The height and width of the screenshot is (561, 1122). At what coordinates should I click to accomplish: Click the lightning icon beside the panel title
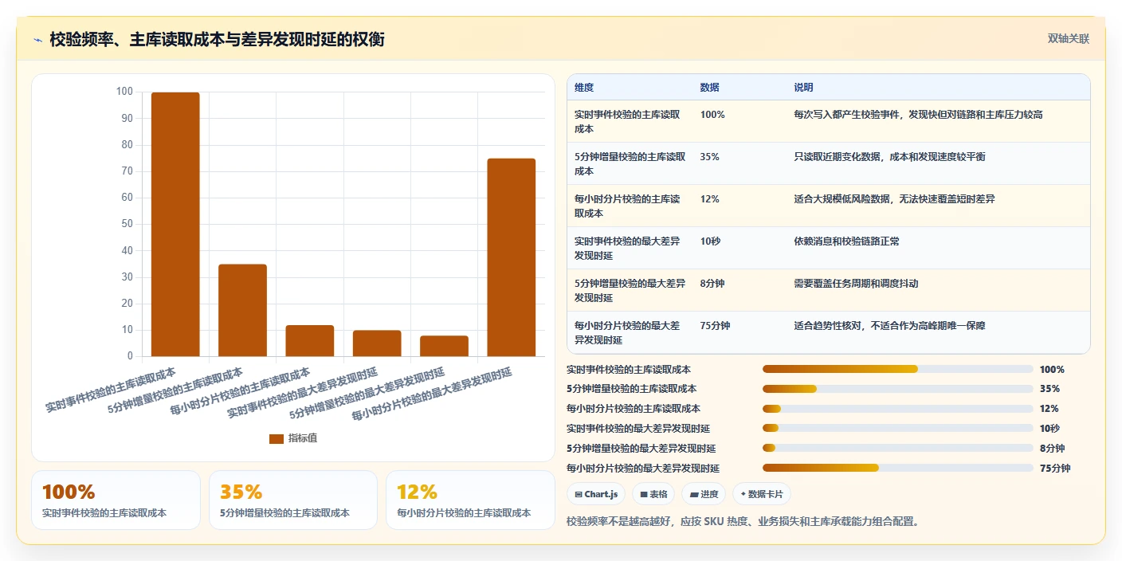[x=38, y=40]
